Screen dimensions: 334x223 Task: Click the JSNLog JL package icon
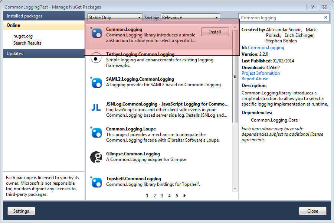[x=96, y=107]
